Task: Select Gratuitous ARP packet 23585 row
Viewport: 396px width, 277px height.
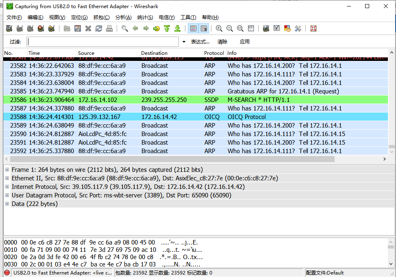Action: tap(196, 91)
